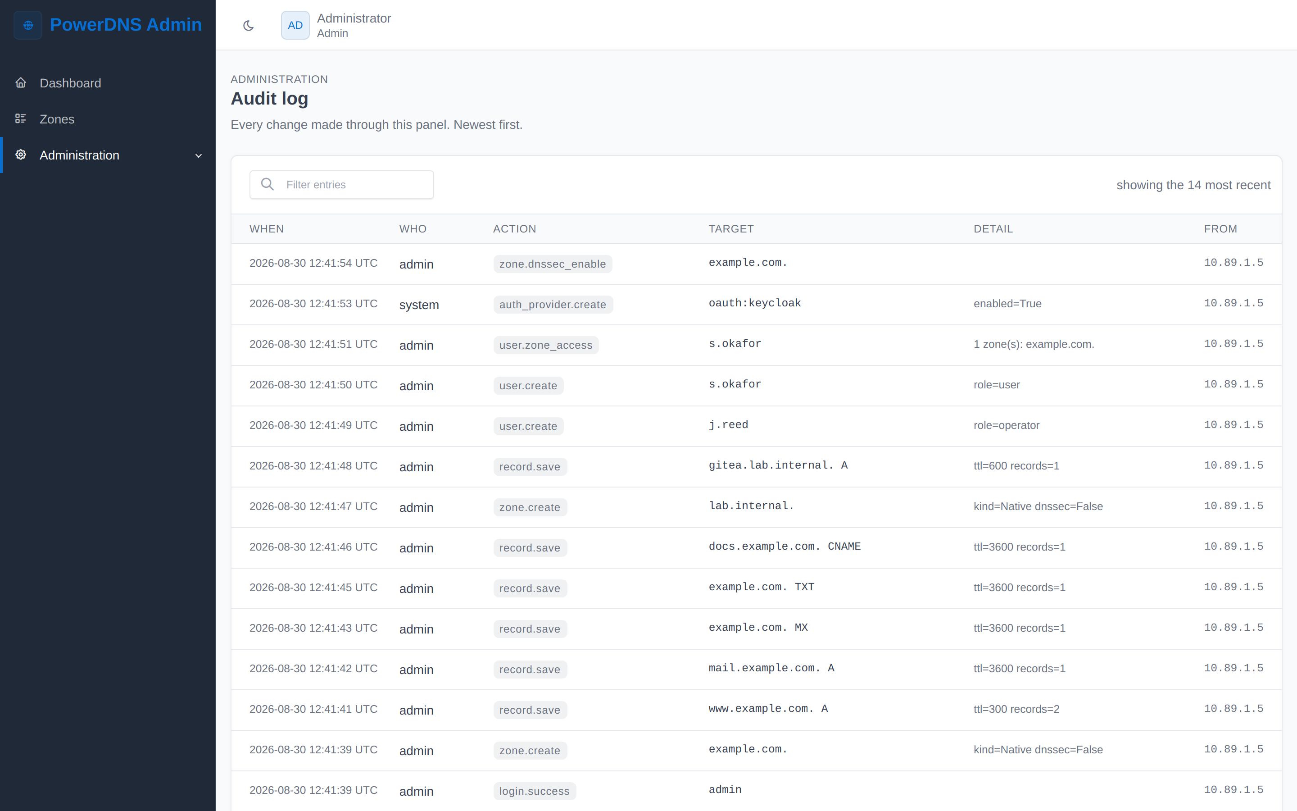Click the role=user detail text
Screen dimensions: 1297x811
(x=996, y=385)
